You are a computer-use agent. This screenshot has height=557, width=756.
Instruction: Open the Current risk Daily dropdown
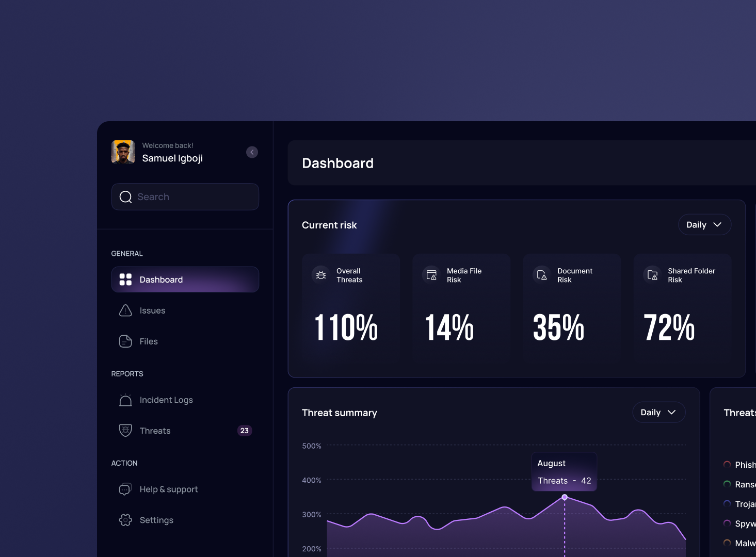coord(704,224)
